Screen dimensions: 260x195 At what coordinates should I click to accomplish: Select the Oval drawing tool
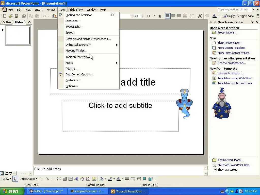click(x=59, y=179)
